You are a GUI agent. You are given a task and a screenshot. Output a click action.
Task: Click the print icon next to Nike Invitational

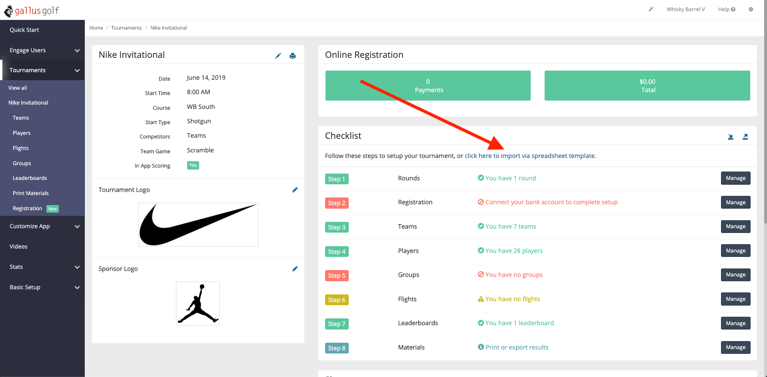pos(292,56)
